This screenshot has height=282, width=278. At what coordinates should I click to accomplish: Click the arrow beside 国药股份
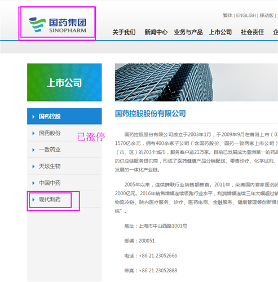[33, 133]
